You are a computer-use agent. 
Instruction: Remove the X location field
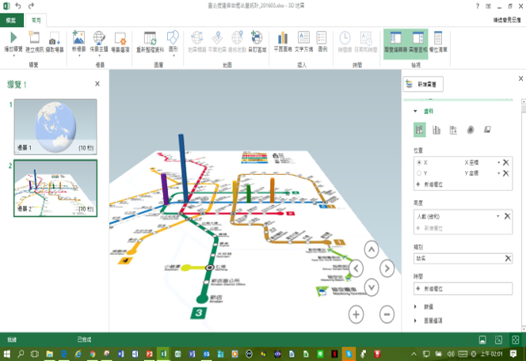click(506, 162)
